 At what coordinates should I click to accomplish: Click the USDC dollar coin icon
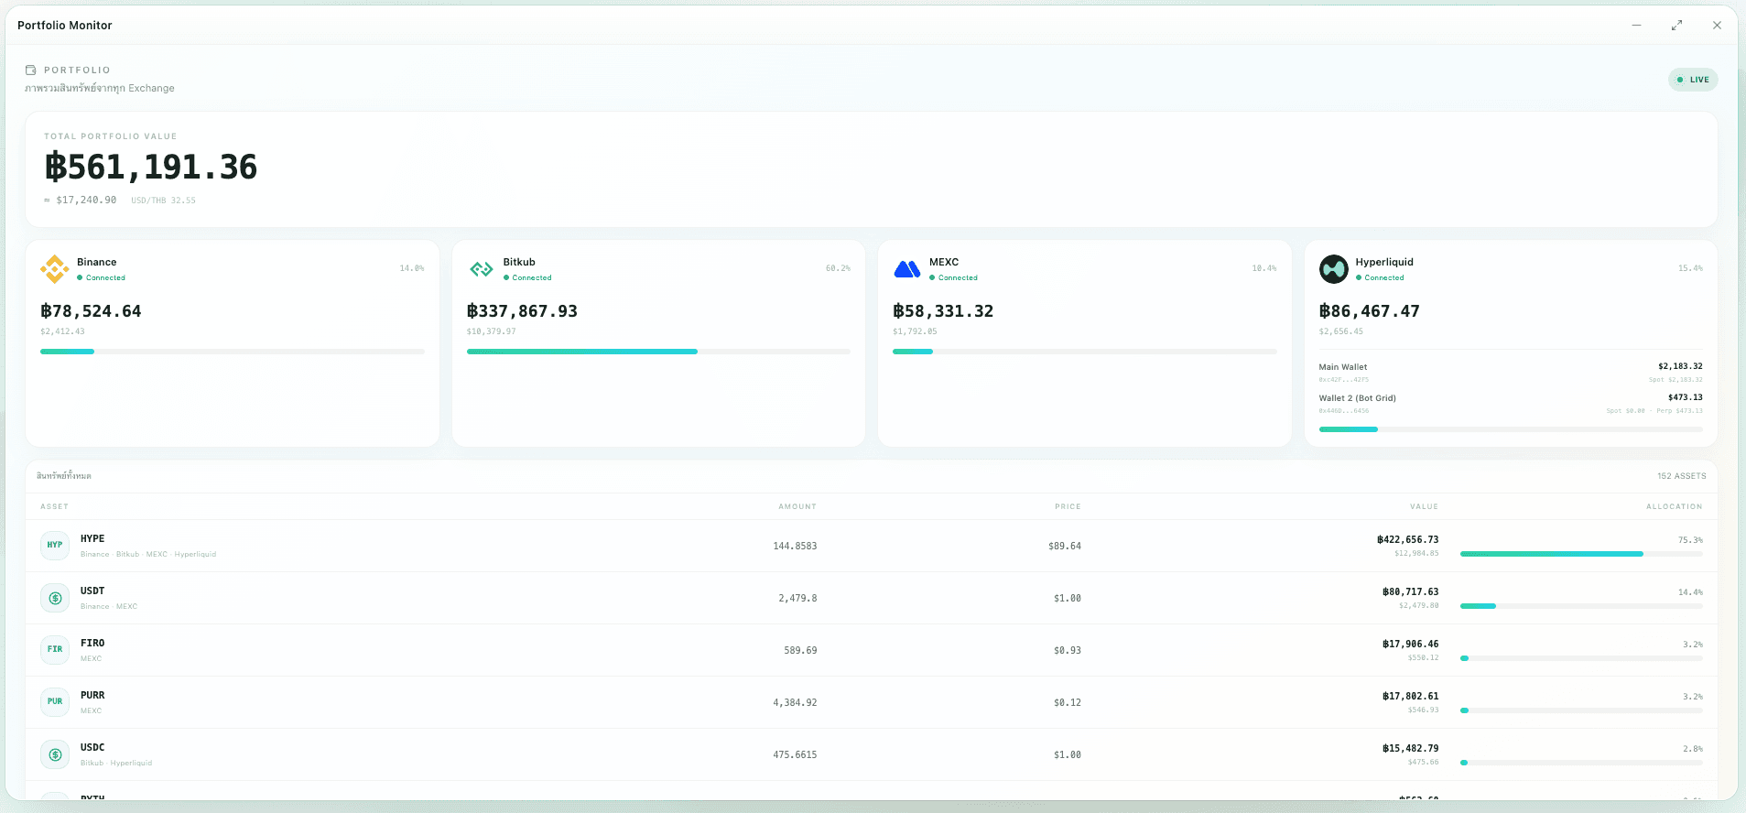tap(55, 754)
